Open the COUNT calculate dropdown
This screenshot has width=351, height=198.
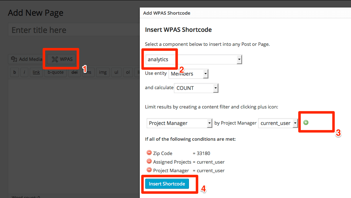pos(196,88)
